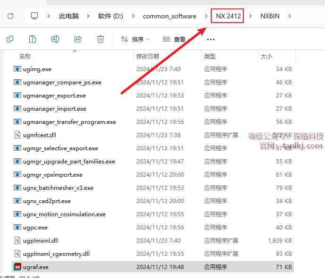Click the ugnx_motion_cosimulation.exe file icon
Screen dimensions: 325x278
pos(17,214)
